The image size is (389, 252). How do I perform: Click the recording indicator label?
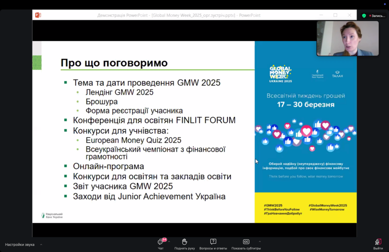pyautogui.click(x=377, y=16)
